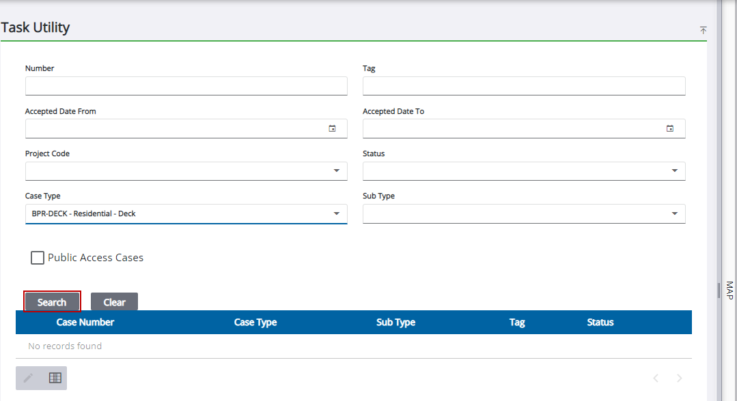Collapse the Task Utility panel
The height and width of the screenshot is (401, 737).
pos(703,30)
